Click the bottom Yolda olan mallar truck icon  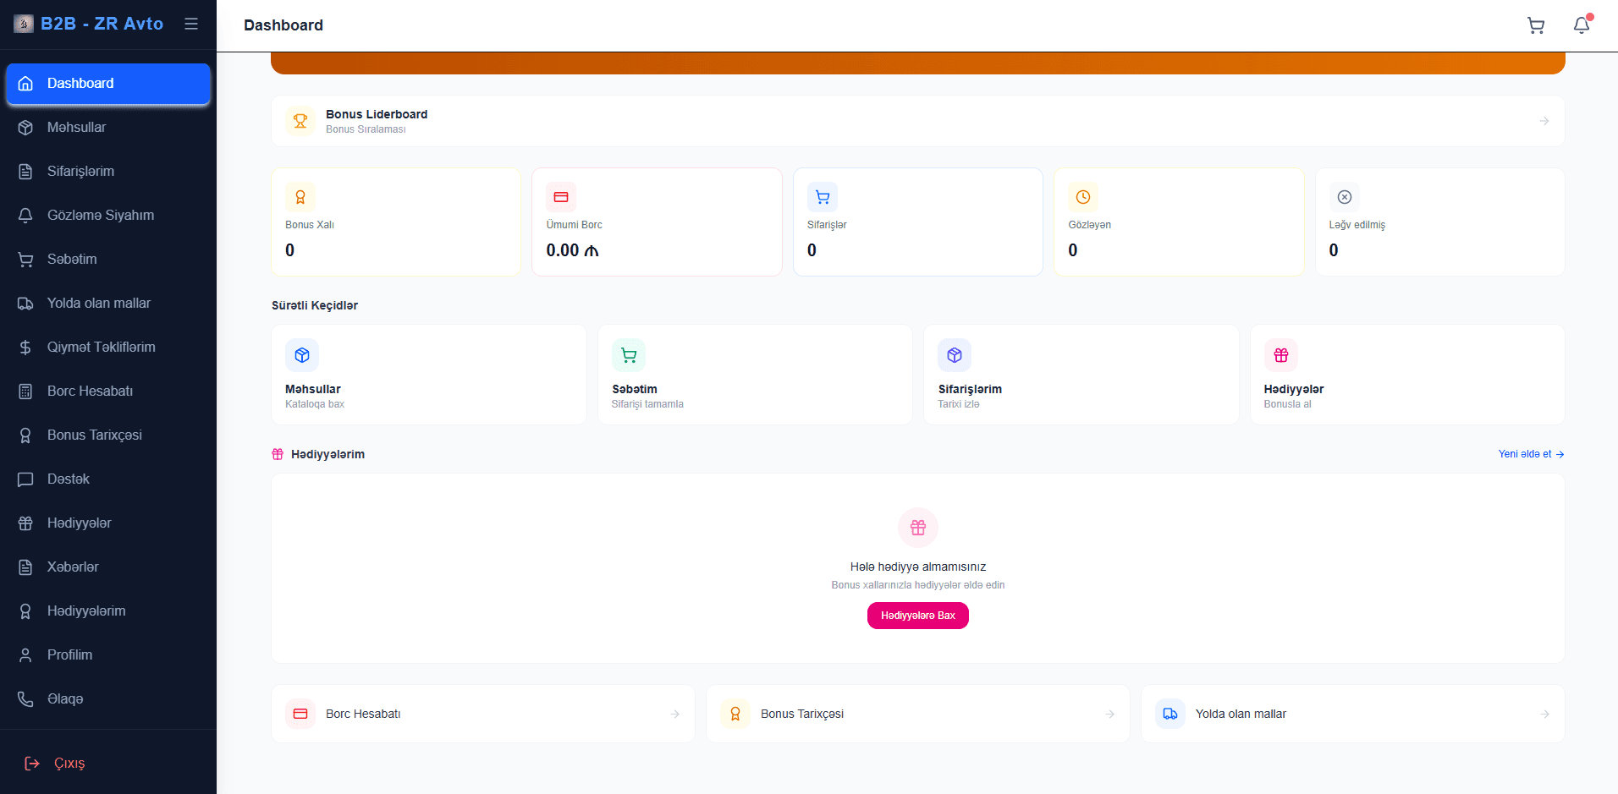click(1170, 714)
